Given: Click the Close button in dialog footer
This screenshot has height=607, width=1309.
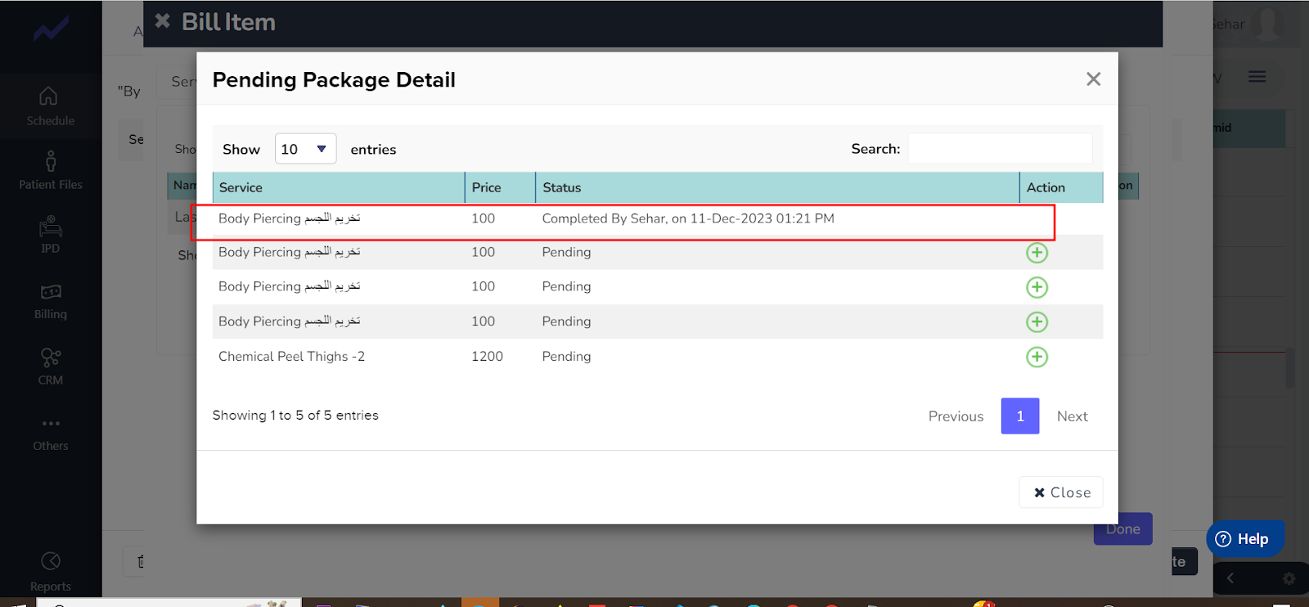Looking at the screenshot, I should [1061, 492].
